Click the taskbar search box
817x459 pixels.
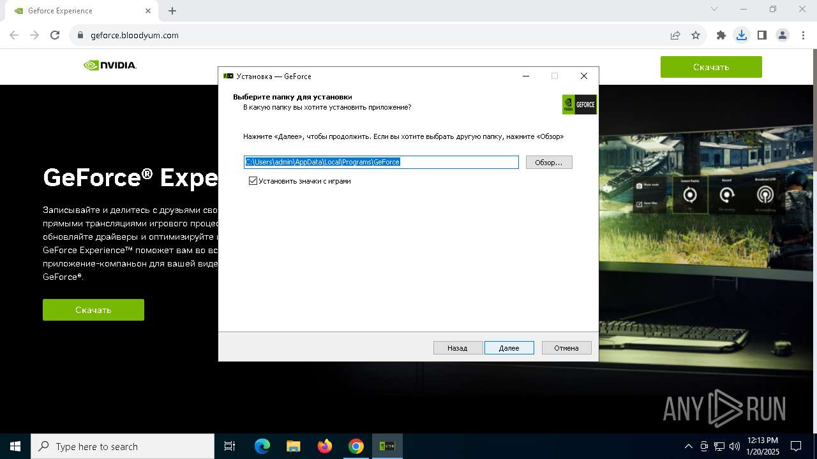click(x=123, y=446)
